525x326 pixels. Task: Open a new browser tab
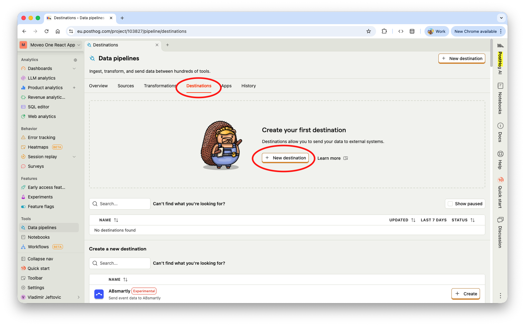pyautogui.click(x=122, y=18)
